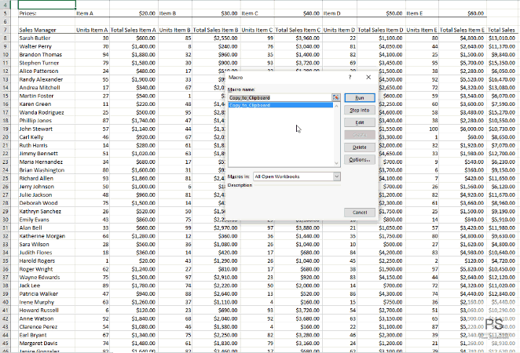This screenshot has width=520, height=353.
Task: Click the Total Sales column header cell
Action: [x=501, y=29]
